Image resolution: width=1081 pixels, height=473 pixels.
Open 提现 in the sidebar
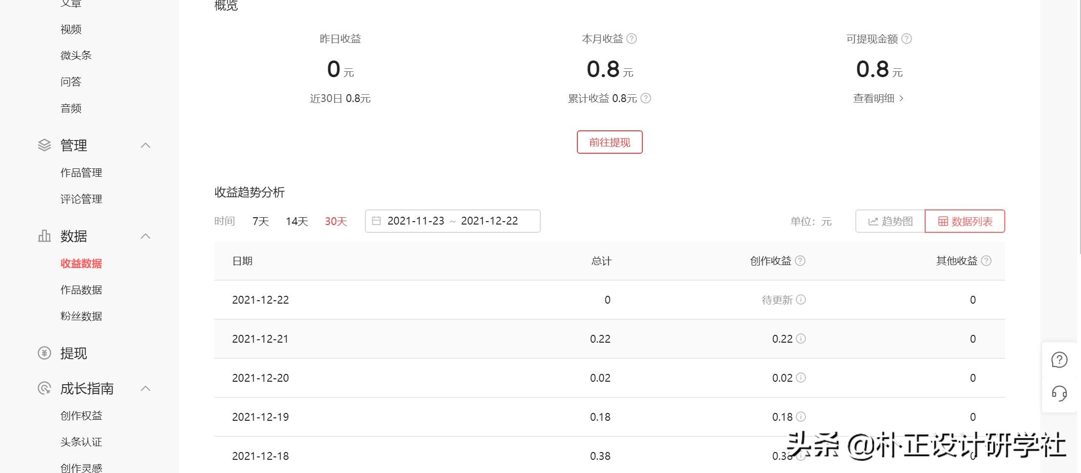pos(73,353)
